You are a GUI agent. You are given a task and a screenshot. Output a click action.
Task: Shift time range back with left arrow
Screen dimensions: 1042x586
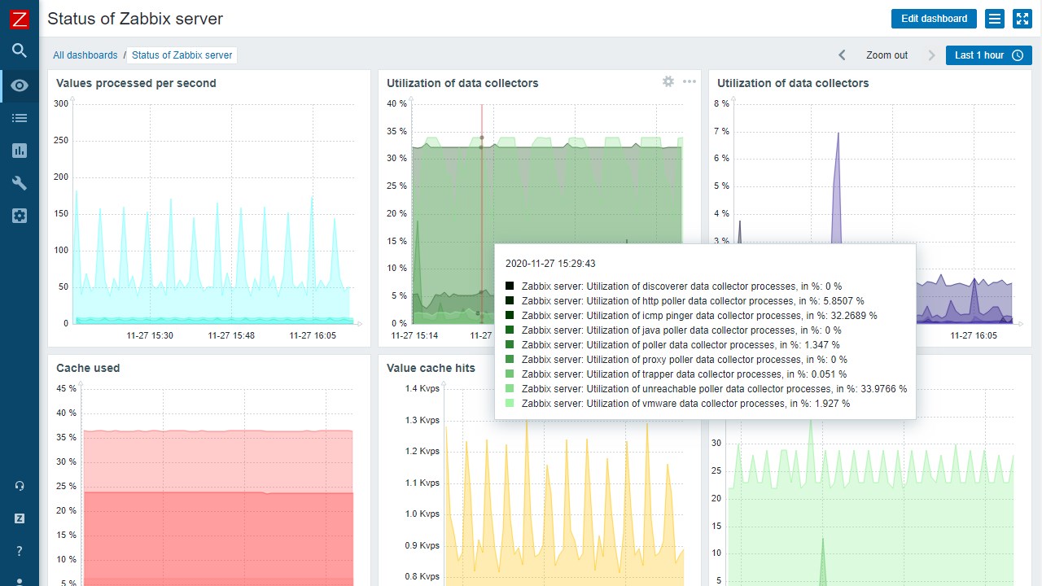point(843,55)
